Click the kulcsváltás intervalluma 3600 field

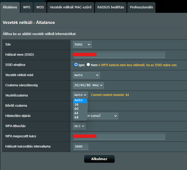[x=81, y=147]
